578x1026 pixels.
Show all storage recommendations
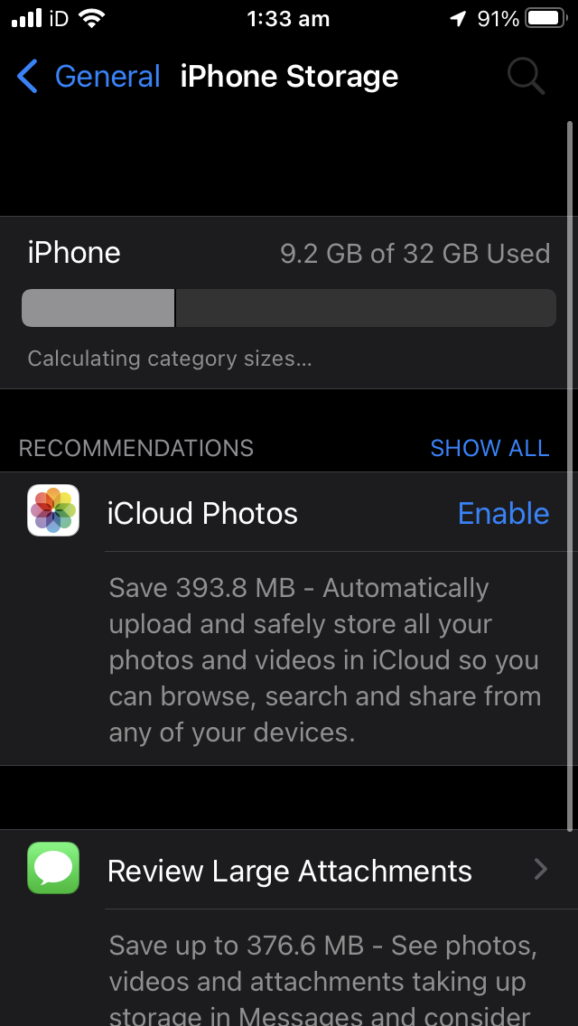pos(489,447)
